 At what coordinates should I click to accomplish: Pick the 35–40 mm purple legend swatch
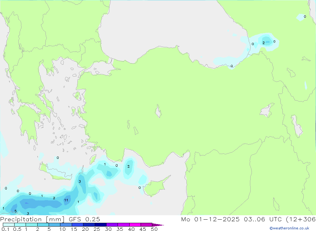click(123, 225)
